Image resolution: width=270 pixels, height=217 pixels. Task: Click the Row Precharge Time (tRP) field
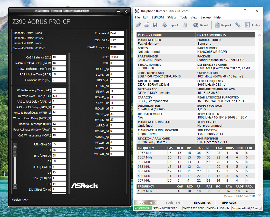59,69
